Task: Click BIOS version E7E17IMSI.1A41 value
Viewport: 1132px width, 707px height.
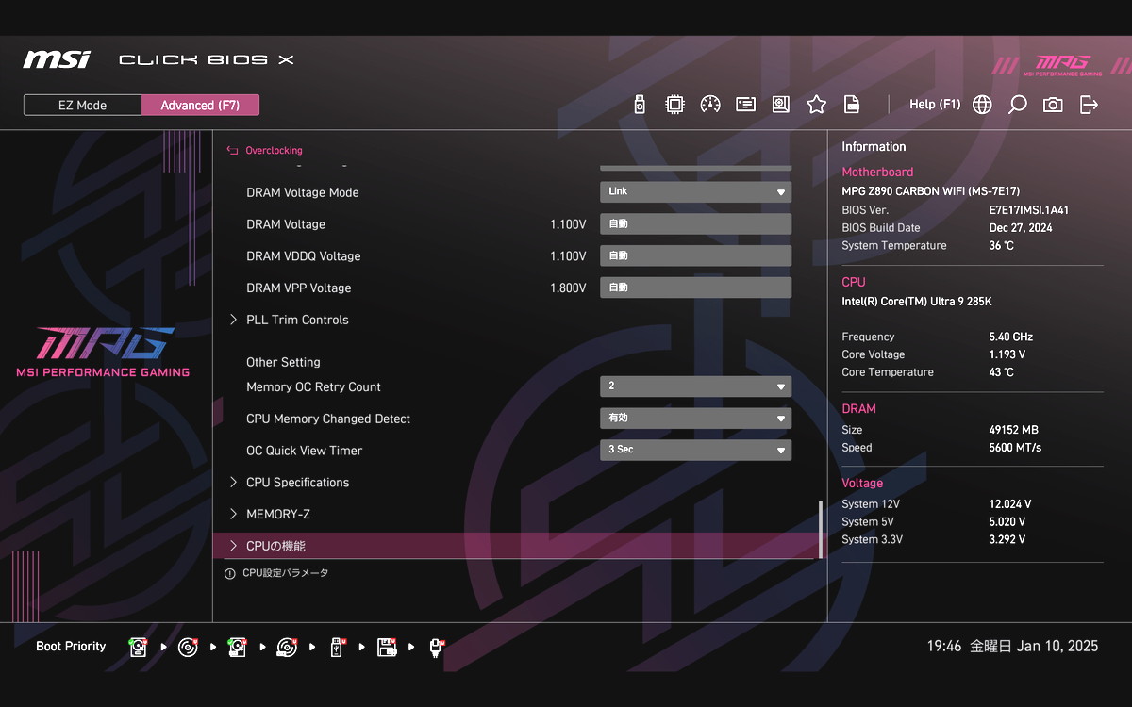Action: (x=1028, y=210)
